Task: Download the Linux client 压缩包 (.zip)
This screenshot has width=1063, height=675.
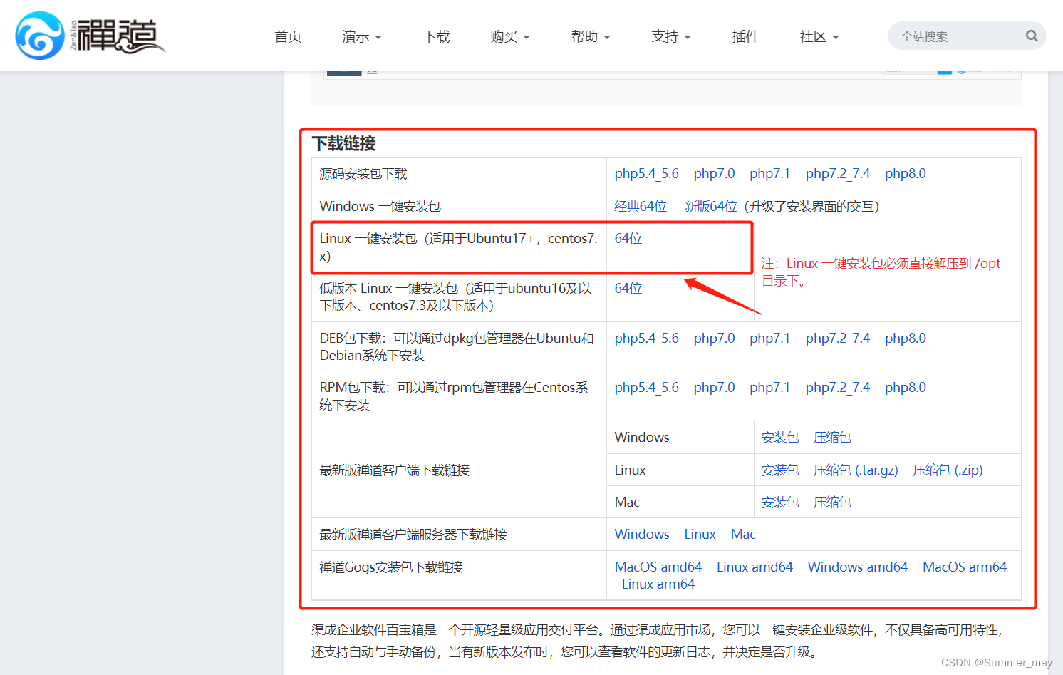Action: pyautogui.click(x=948, y=470)
